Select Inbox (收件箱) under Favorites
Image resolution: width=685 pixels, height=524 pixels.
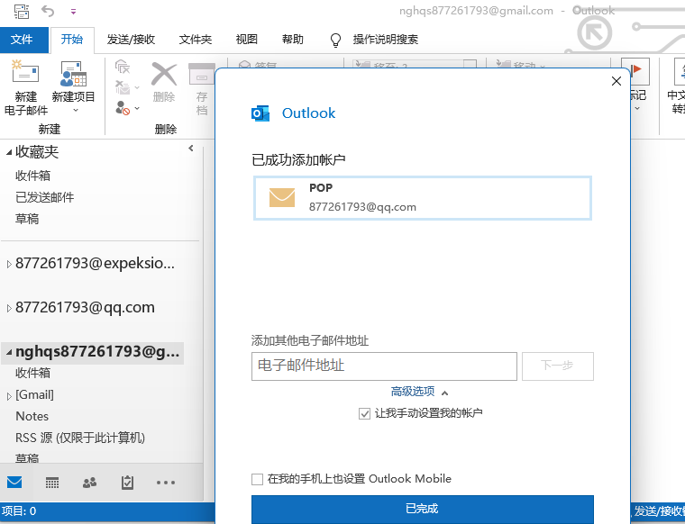pyautogui.click(x=32, y=176)
